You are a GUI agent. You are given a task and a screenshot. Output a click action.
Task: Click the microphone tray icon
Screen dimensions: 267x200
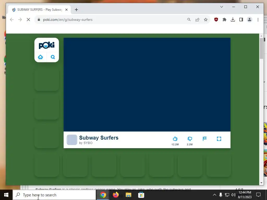pyautogui.click(x=221, y=195)
